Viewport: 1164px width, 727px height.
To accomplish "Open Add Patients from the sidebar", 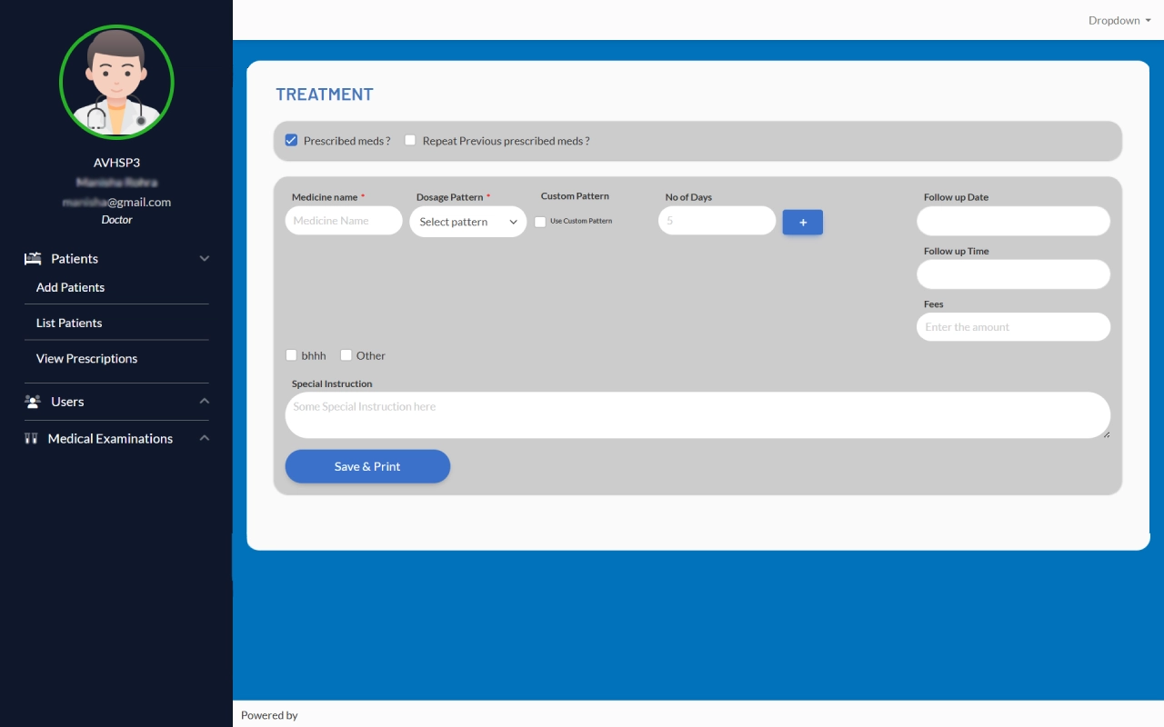I will coord(70,287).
